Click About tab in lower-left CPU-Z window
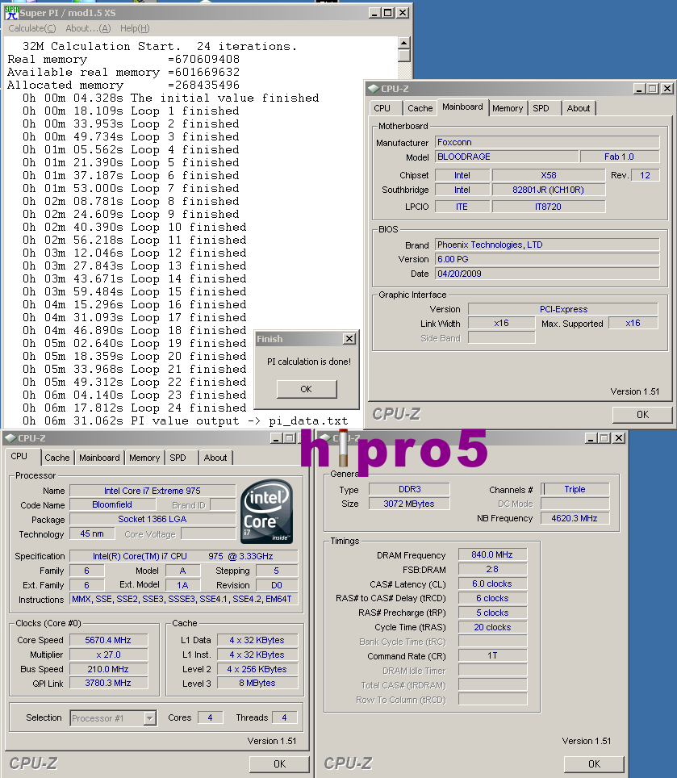Screen dimensions: 677x778 click(215, 458)
